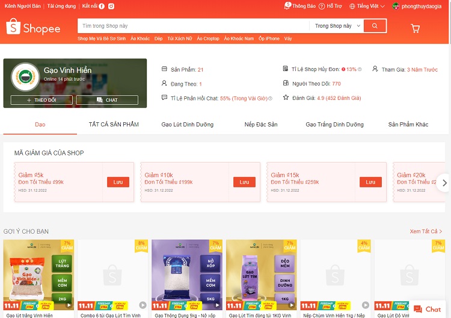Click the Túi Xách Nữ search suggestion
The height and width of the screenshot is (318, 451).
180,39
